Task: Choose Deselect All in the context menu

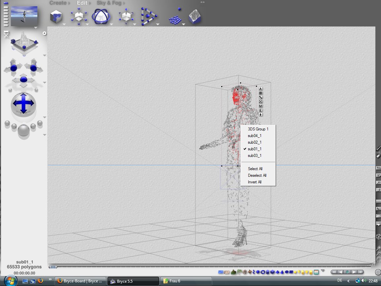Action: pos(258,175)
